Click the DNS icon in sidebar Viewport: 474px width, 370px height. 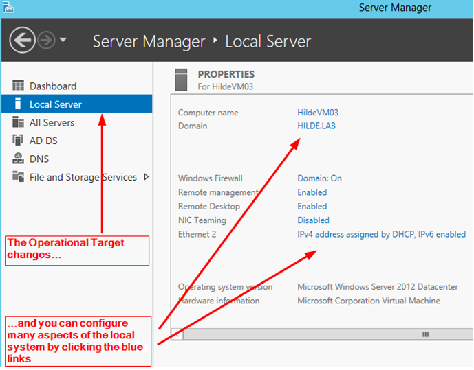click(x=18, y=159)
